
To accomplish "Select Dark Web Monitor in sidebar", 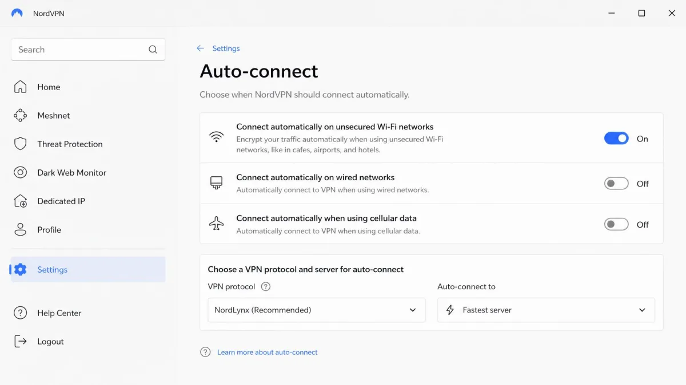I will [x=88, y=172].
